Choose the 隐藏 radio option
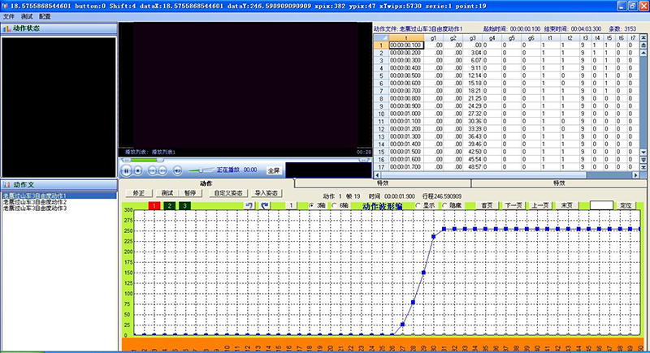 point(444,206)
